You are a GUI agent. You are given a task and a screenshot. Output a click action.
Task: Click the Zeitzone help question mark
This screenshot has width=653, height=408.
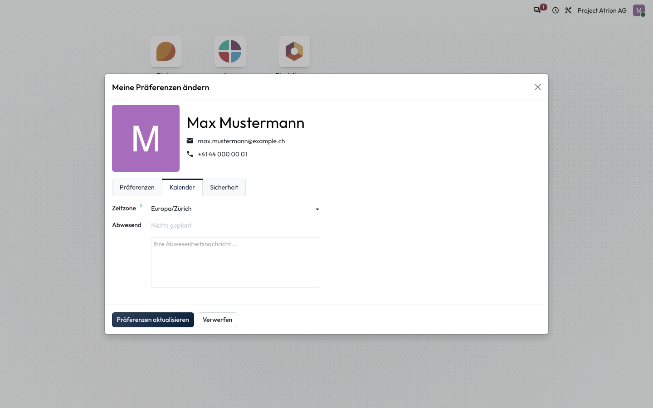141,206
